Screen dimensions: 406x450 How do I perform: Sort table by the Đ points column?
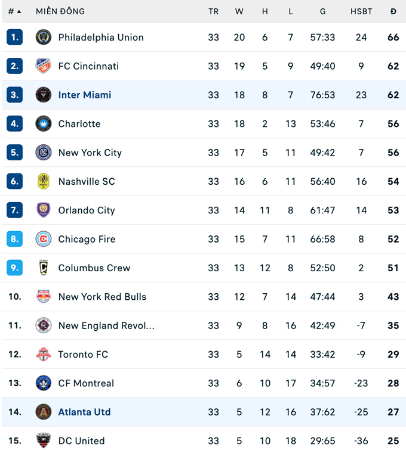tap(393, 11)
